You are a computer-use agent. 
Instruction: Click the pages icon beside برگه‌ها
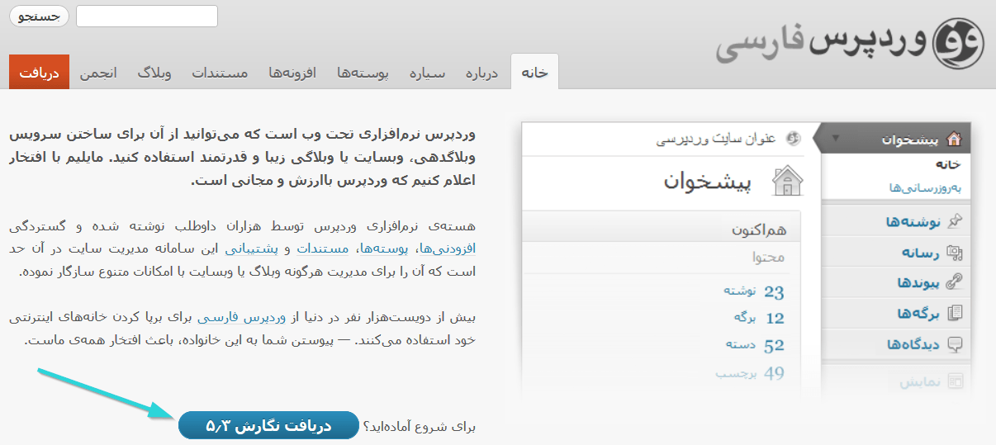(x=955, y=313)
